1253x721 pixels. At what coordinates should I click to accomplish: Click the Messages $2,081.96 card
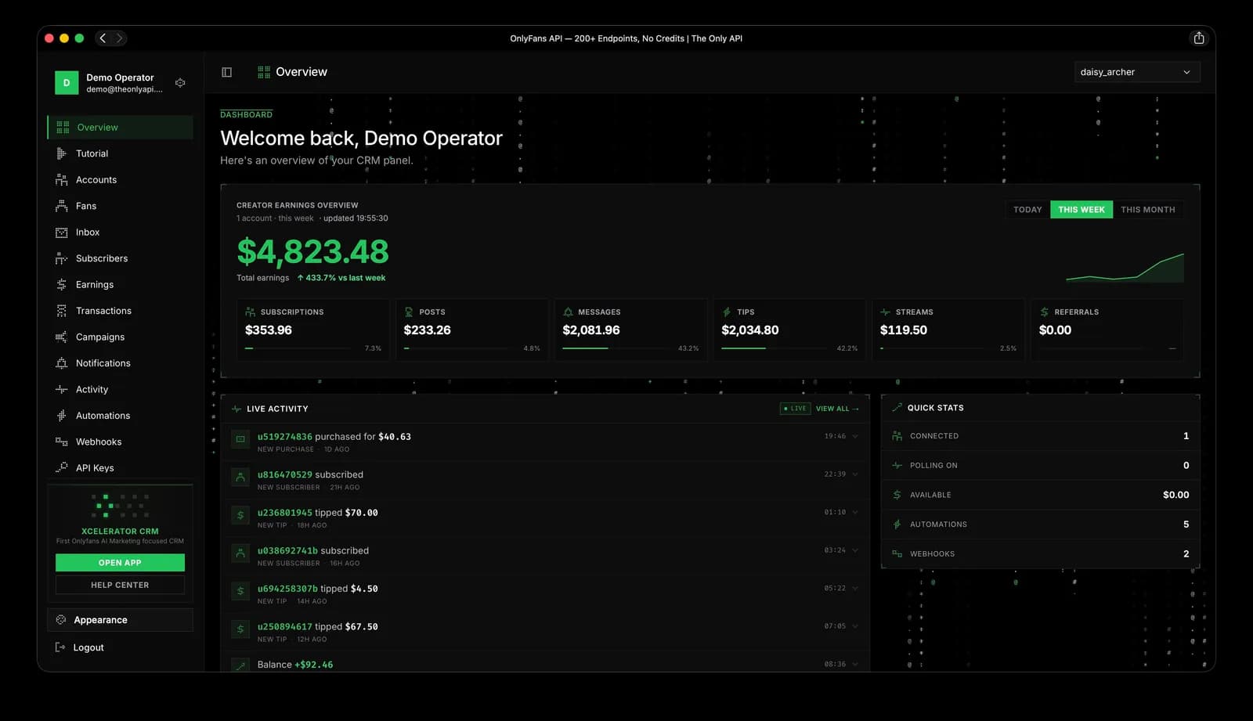[630, 330]
